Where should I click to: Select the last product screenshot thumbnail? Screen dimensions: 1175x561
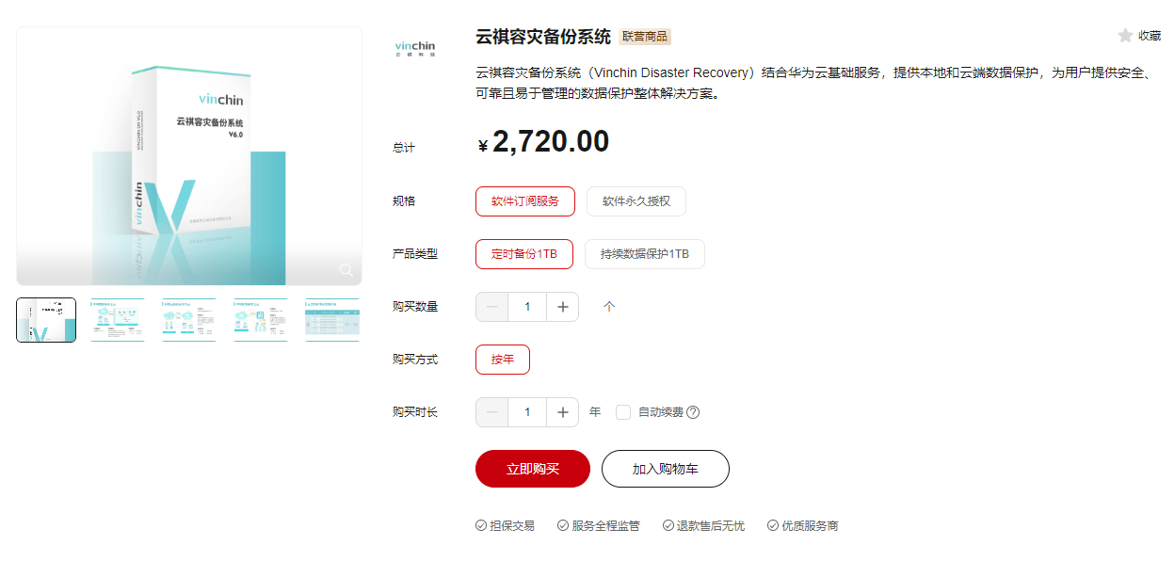[x=331, y=319]
